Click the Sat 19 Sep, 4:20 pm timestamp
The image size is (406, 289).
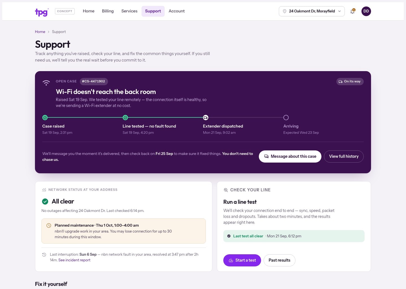[138, 133]
